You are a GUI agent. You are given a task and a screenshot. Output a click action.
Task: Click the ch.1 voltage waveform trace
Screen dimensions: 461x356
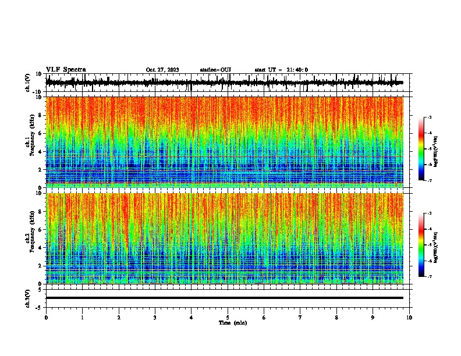coord(225,83)
